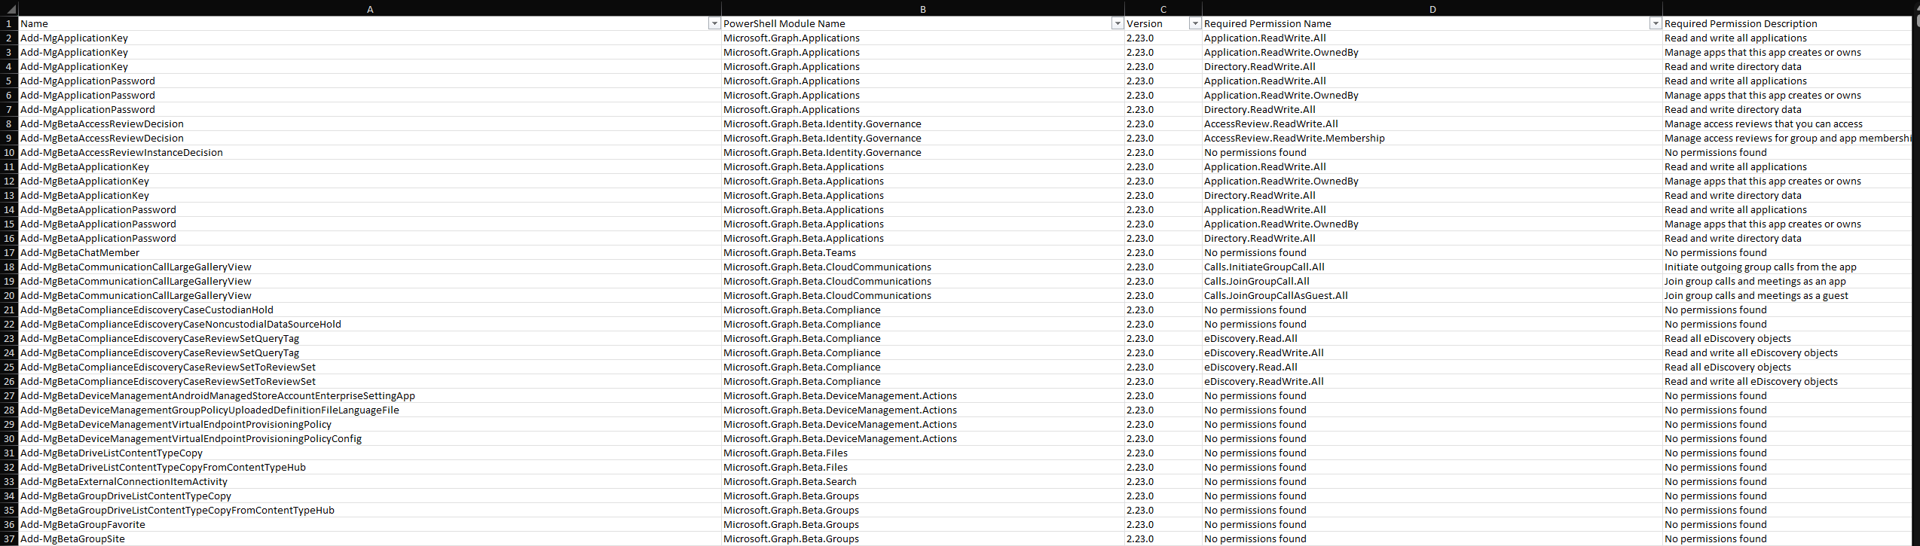Select row 10 header number
Screen dimensions: 1920x546
(x=9, y=153)
